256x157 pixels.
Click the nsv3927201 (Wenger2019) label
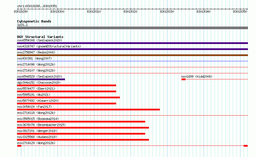coord(37,131)
